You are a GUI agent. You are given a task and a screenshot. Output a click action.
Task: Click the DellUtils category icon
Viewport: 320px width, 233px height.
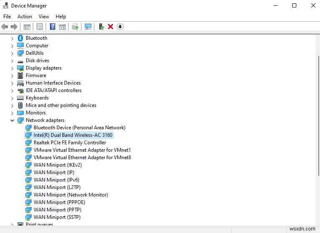20,53
